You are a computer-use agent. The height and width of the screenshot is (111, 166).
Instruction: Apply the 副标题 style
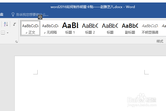coord(130,28)
